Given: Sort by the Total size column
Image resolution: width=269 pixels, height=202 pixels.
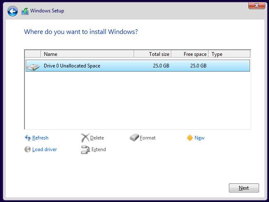Looking at the screenshot, I should pyautogui.click(x=152, y=54).
